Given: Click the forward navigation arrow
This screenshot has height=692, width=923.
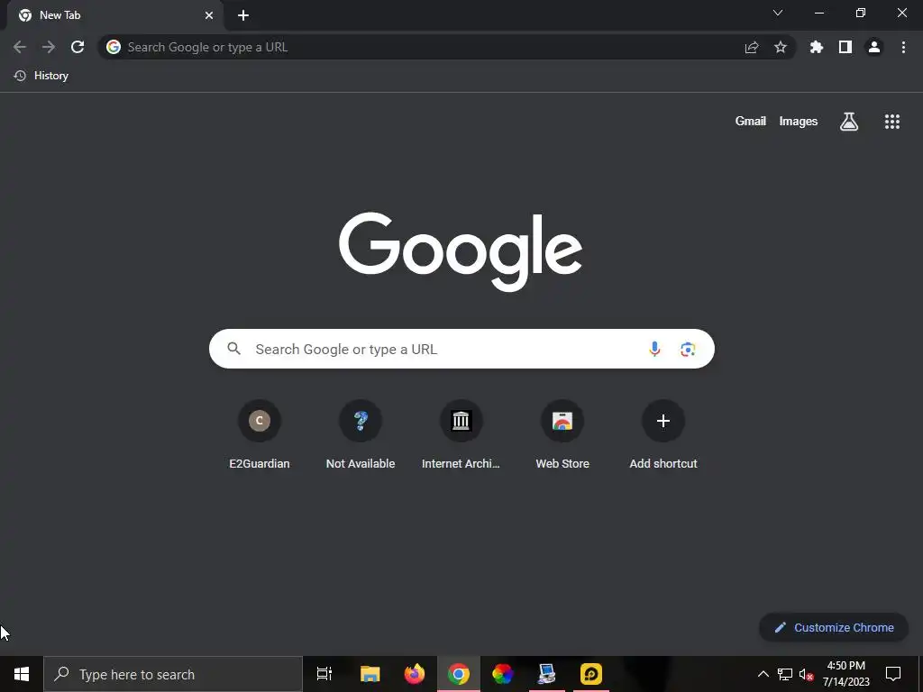Looking at the screenshot, I should [x=49, y=47].
